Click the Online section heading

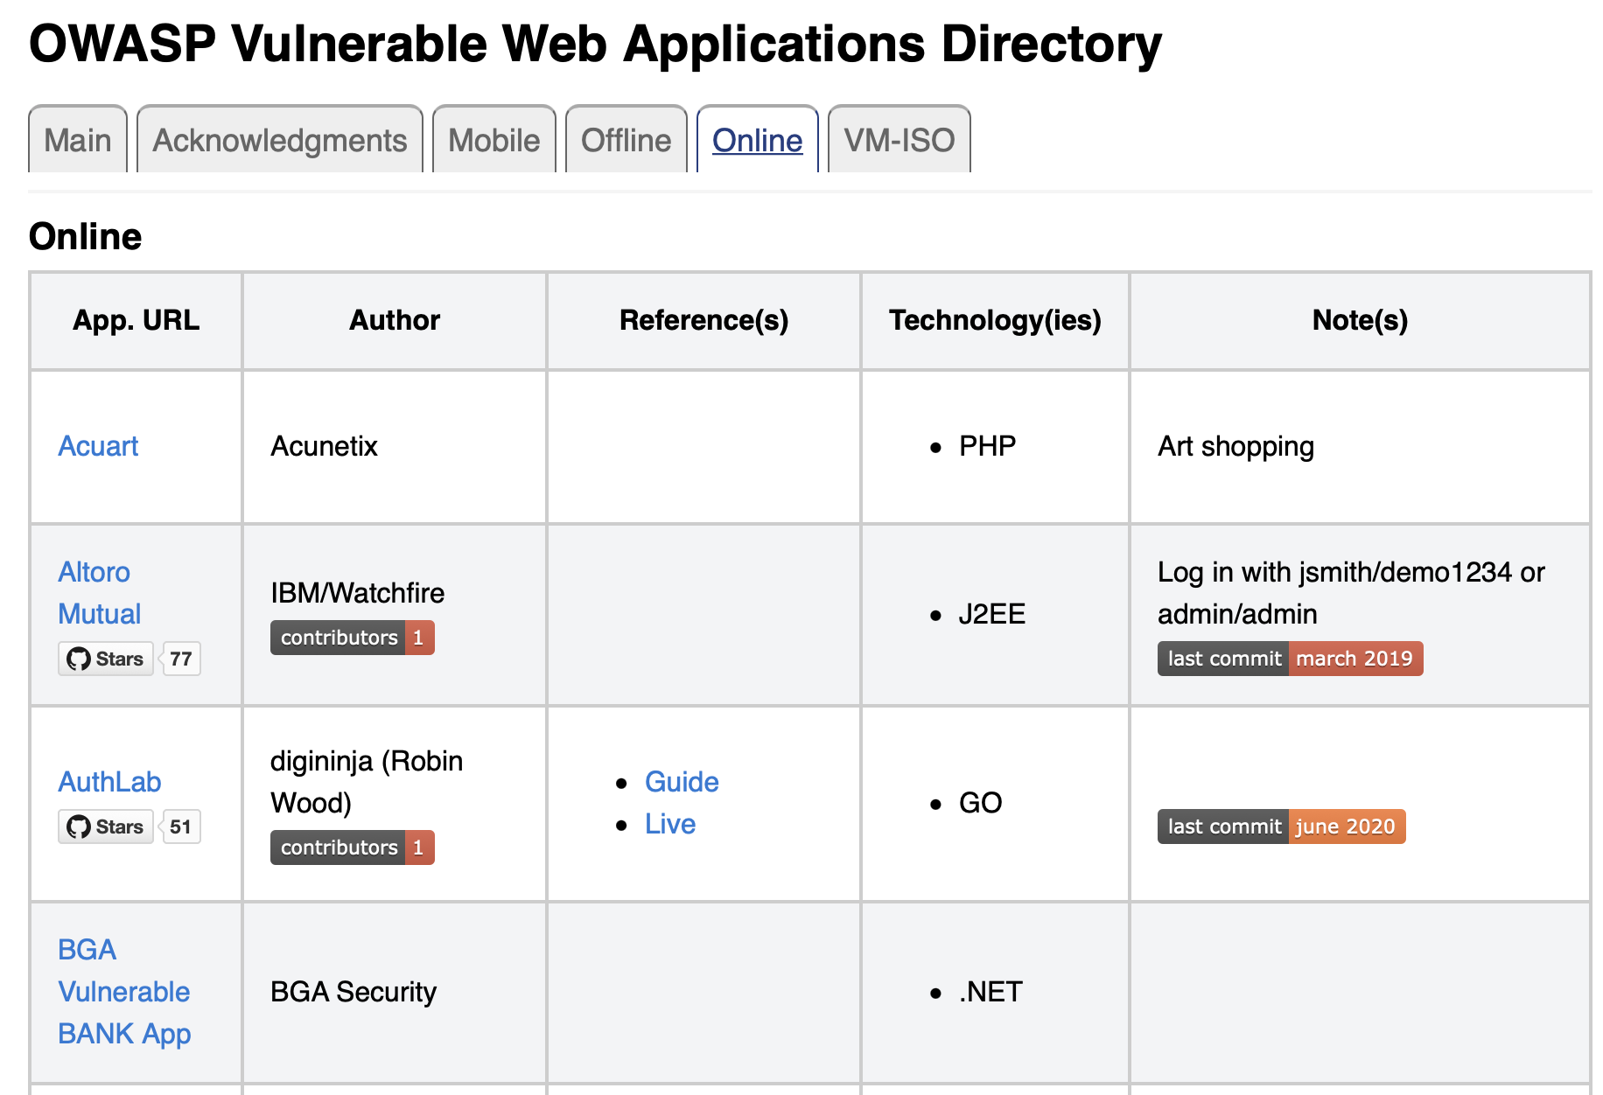click(86, 236)
